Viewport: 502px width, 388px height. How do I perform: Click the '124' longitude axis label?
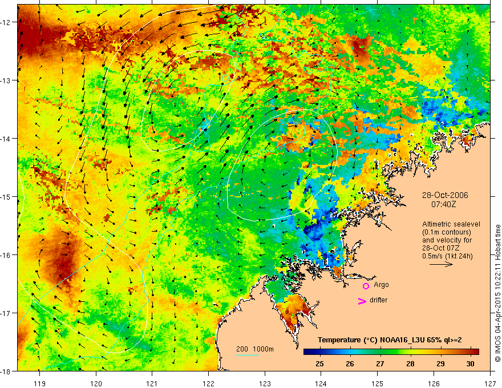pyautogui.click(x=321, y=383)
